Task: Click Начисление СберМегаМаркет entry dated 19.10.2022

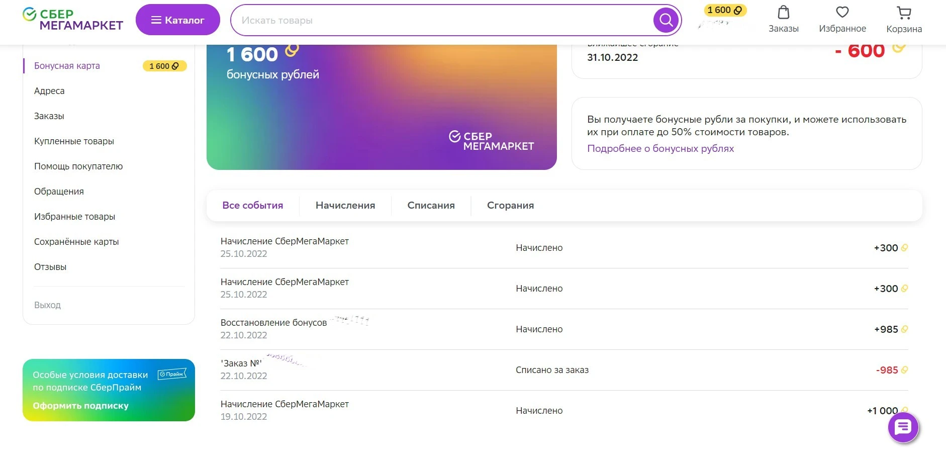Action: coord(285,404)
